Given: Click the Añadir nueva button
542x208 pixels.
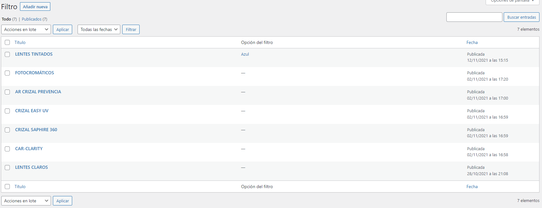Looking at the screenshot, I should point(35,7).
